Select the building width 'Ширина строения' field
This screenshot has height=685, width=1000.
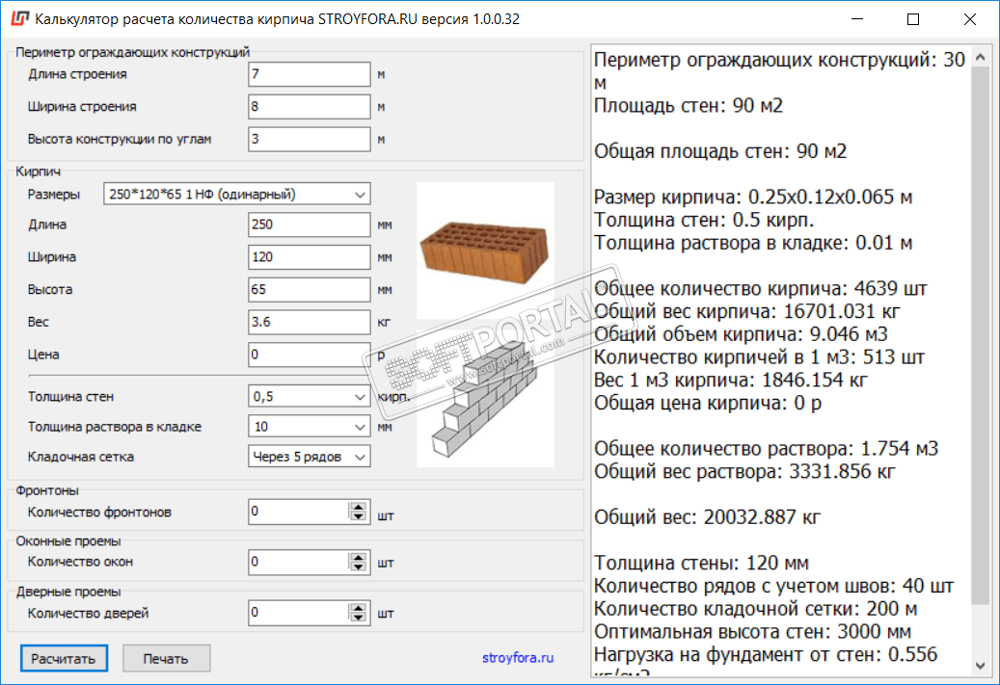coord(309,107)
